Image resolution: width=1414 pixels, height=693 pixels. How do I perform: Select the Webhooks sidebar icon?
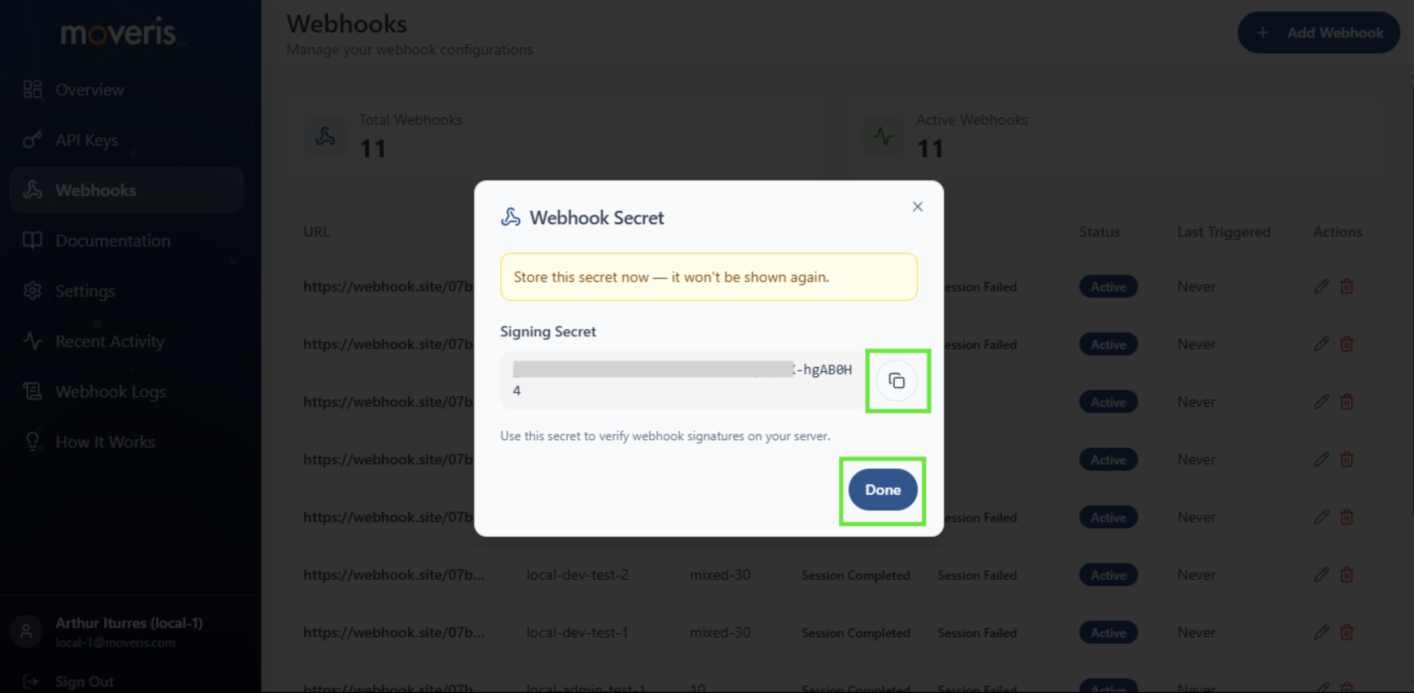(x=33, y=190)
